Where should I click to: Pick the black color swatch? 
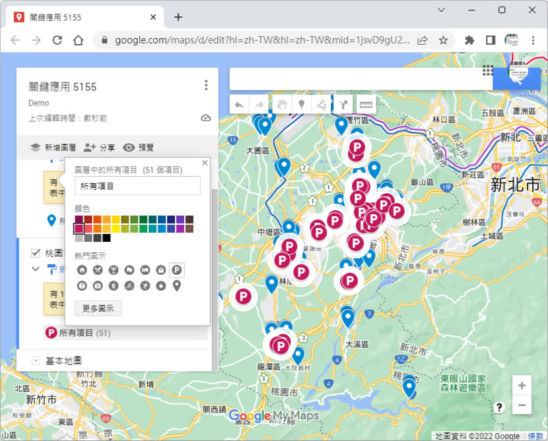pos(106,238)
